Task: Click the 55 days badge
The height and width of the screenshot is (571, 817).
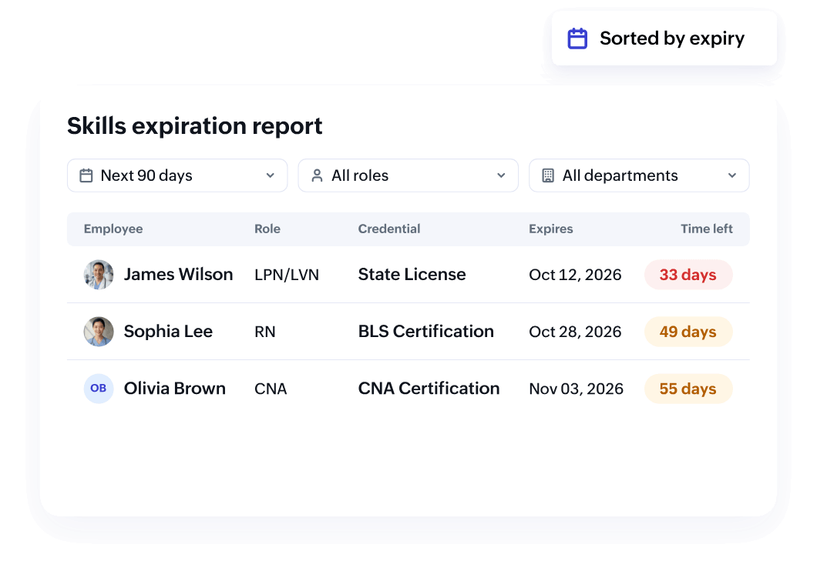Action: [x=688, y=389]
